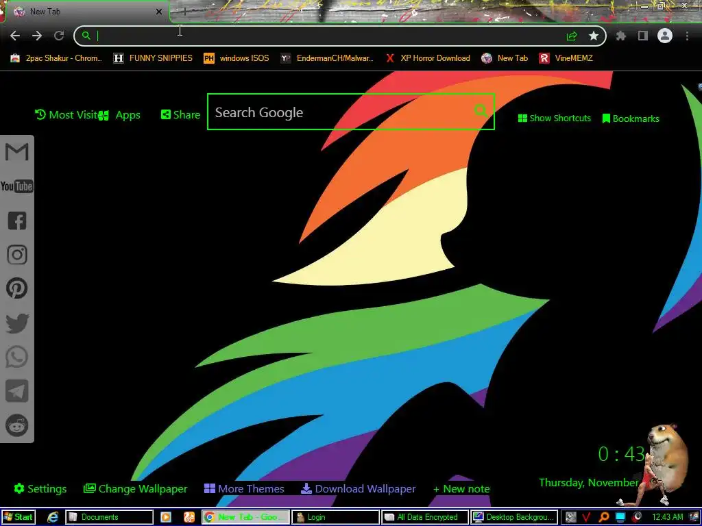The width and height of the screenshot is (702, 526).
Task: Open Instagram sidebar icon
Action: pyautogui.click(x=17, y=255)
